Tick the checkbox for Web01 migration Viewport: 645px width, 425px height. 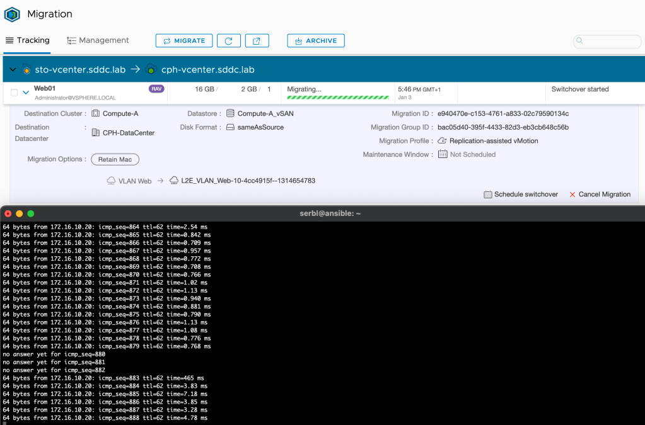tap(14, 93)
